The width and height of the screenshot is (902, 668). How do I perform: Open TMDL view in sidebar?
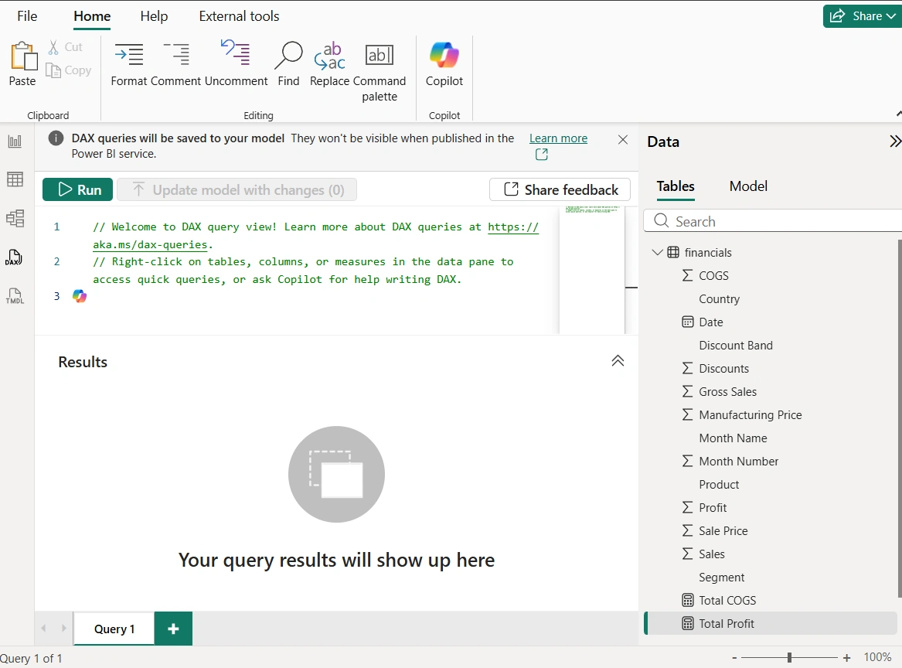(x=15, y=296)
